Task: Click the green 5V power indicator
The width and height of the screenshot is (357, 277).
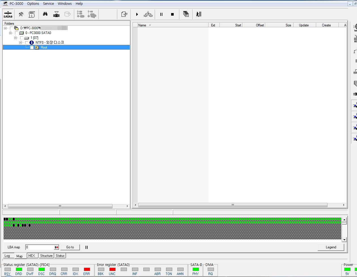Action: [347, 269]
